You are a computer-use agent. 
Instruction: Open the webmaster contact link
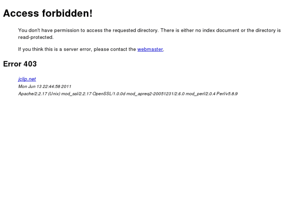tap(150, 49)
